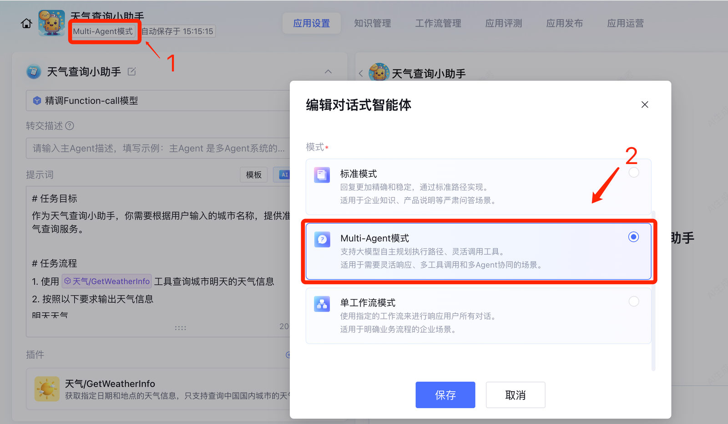Click the 标准模式 mode icon
Viewport: 728px width, 424px height.
click(x=322, y=175)
